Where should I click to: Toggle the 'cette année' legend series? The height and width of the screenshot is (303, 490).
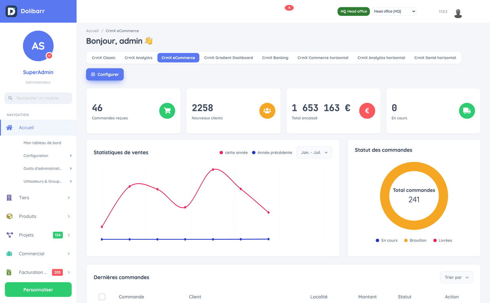[x=234, y=153]
